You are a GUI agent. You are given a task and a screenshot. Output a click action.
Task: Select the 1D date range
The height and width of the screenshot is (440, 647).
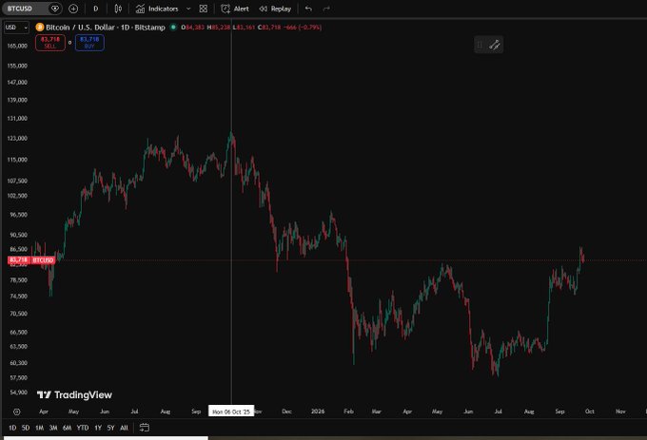click(x=12, y=428)
